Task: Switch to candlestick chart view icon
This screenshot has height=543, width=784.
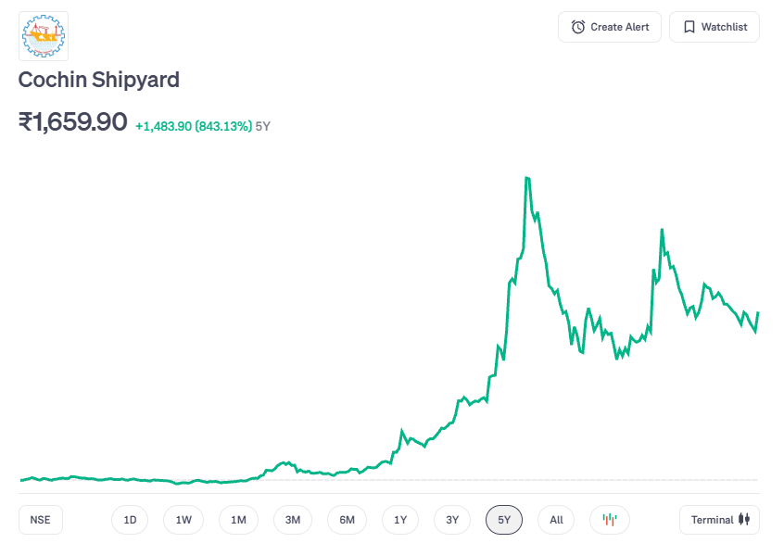Action: tap(610, 520)
